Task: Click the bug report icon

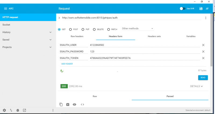Action: 18,110
